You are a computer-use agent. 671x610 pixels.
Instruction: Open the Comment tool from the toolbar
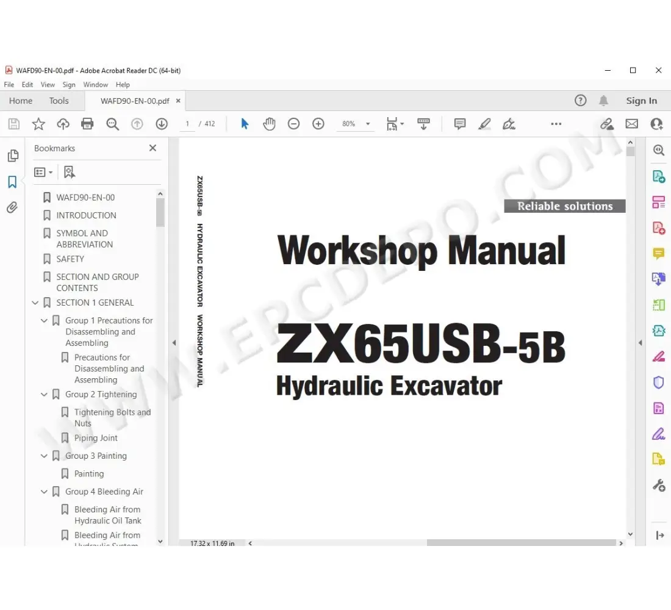click(x=459, y=124)
